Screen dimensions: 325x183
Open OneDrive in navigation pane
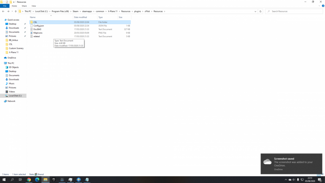(12, 58)
